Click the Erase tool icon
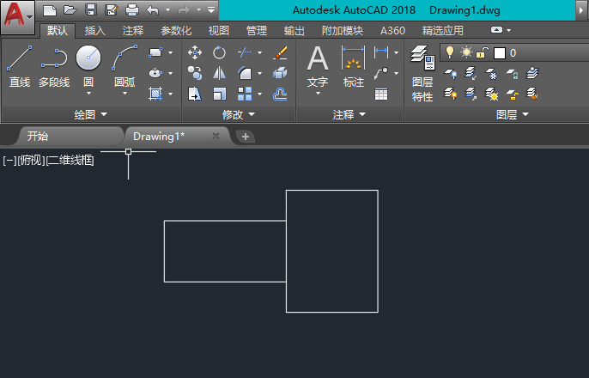589x378 pixels. tap(280, 52)
